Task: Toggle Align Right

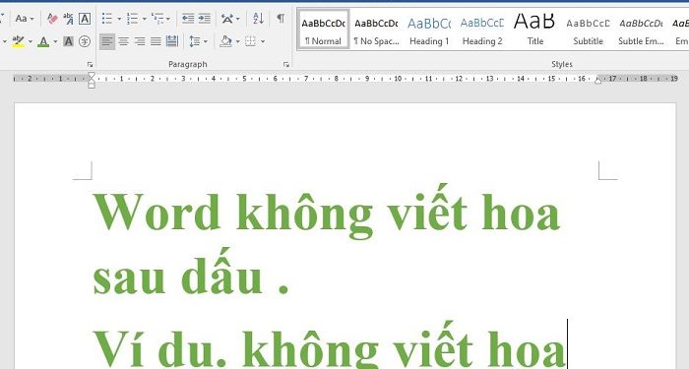Action: click(140, 41)
